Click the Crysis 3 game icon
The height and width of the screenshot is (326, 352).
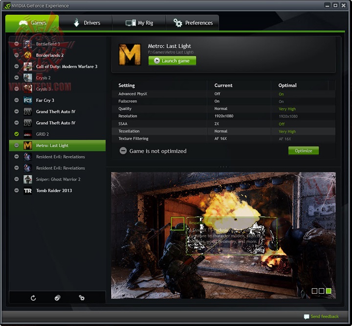click(x=27, y=89)
